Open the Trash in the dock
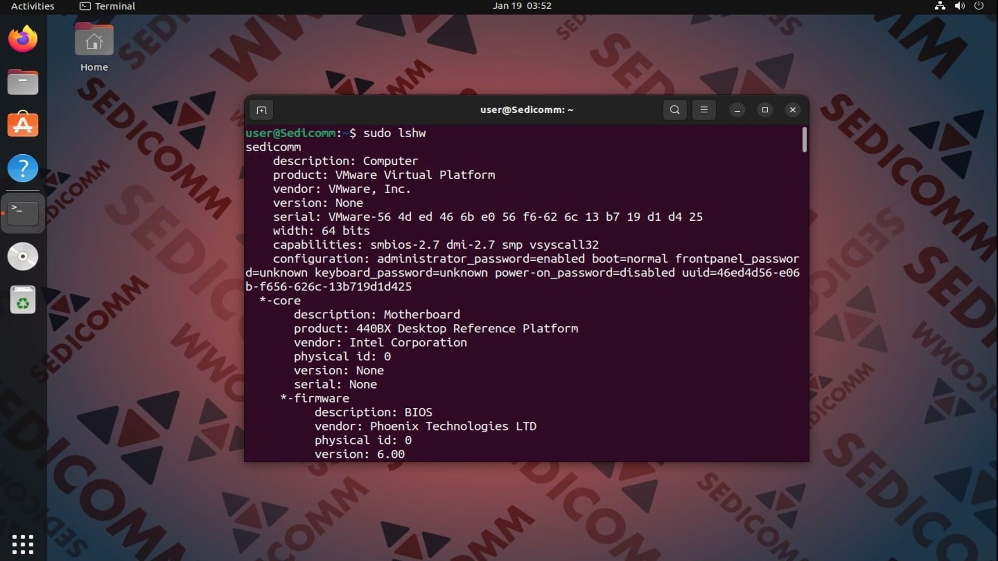The width and height of the screenshot is (998, 561). point(23,300)
